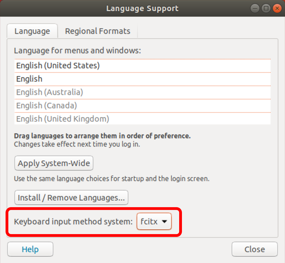Image resolution: width=285 pixels, height=263 pixels.
Task: Click the Keyboard input method system label
Action: click(x=73, y=222)
